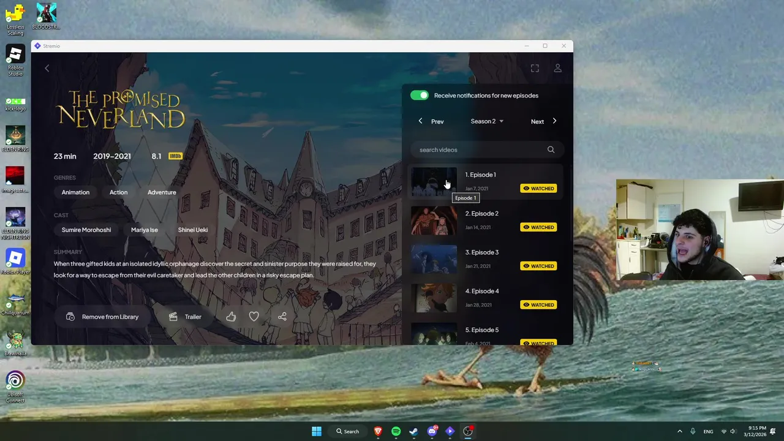Open imagesaste desktop file
784x441 pixels.
pos(15,180)
